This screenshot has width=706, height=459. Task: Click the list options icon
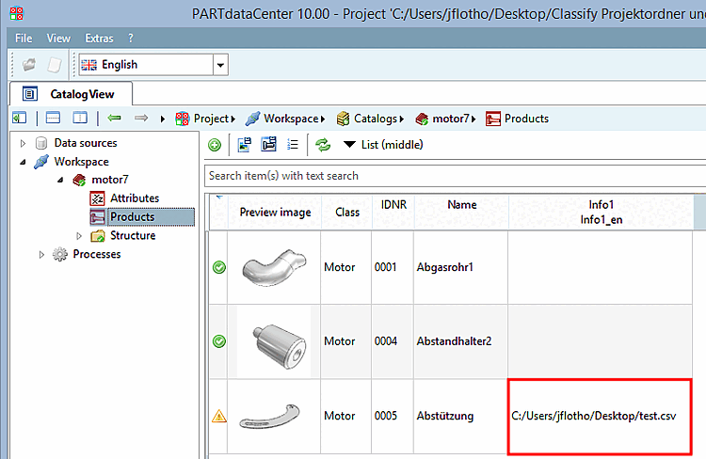pyautogui.click(x=293, y=145)
